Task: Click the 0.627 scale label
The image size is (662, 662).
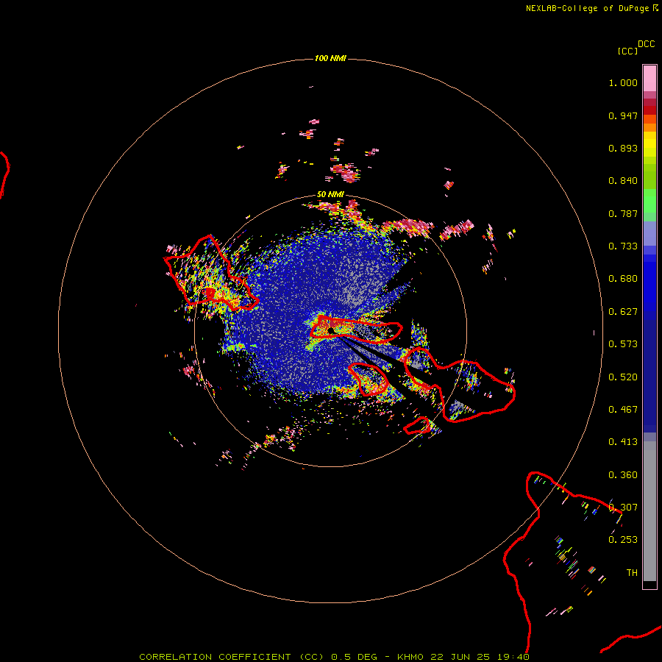Action: (623, 312)
